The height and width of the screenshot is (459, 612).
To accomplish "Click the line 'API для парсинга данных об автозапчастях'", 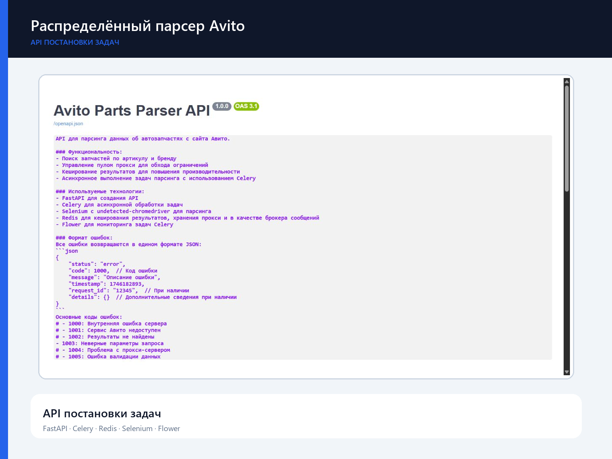I will coord(143,139).
